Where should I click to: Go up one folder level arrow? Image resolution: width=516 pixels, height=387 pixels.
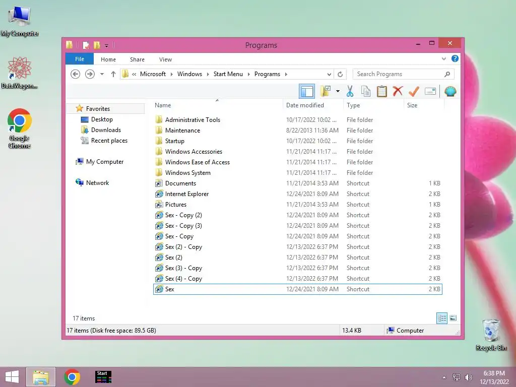coord(113,74)
